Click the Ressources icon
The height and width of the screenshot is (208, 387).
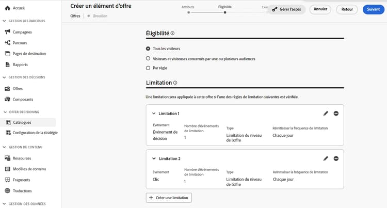[x=8, y=158]
